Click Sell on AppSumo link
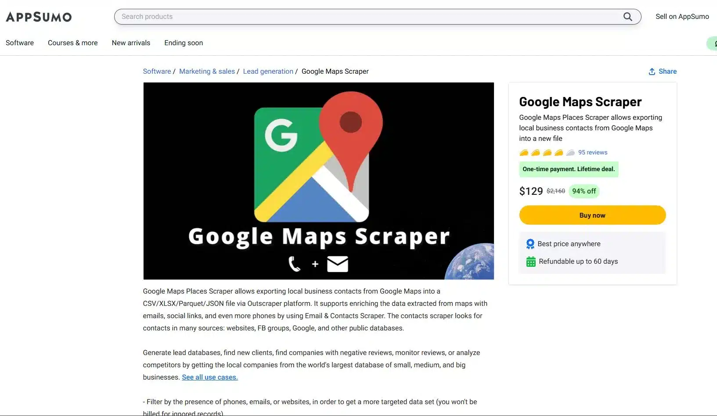 coord(682,17)
